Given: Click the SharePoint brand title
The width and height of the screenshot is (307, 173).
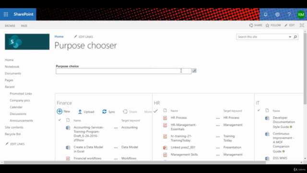Looking at the screenshot, I should (x=24, y=14).
